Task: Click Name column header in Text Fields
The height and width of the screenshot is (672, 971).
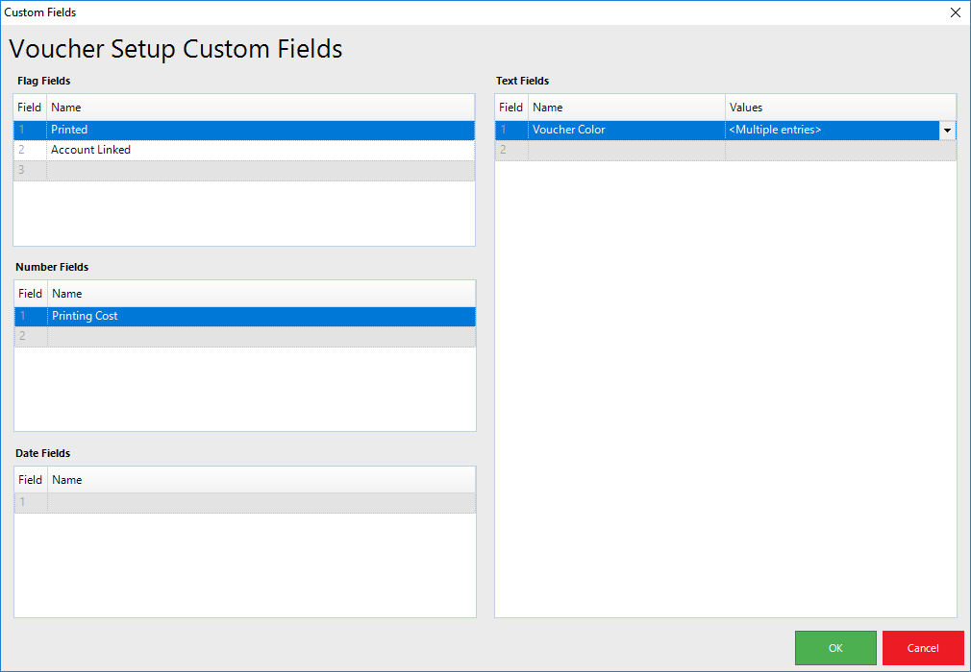Action: point(625,108)
